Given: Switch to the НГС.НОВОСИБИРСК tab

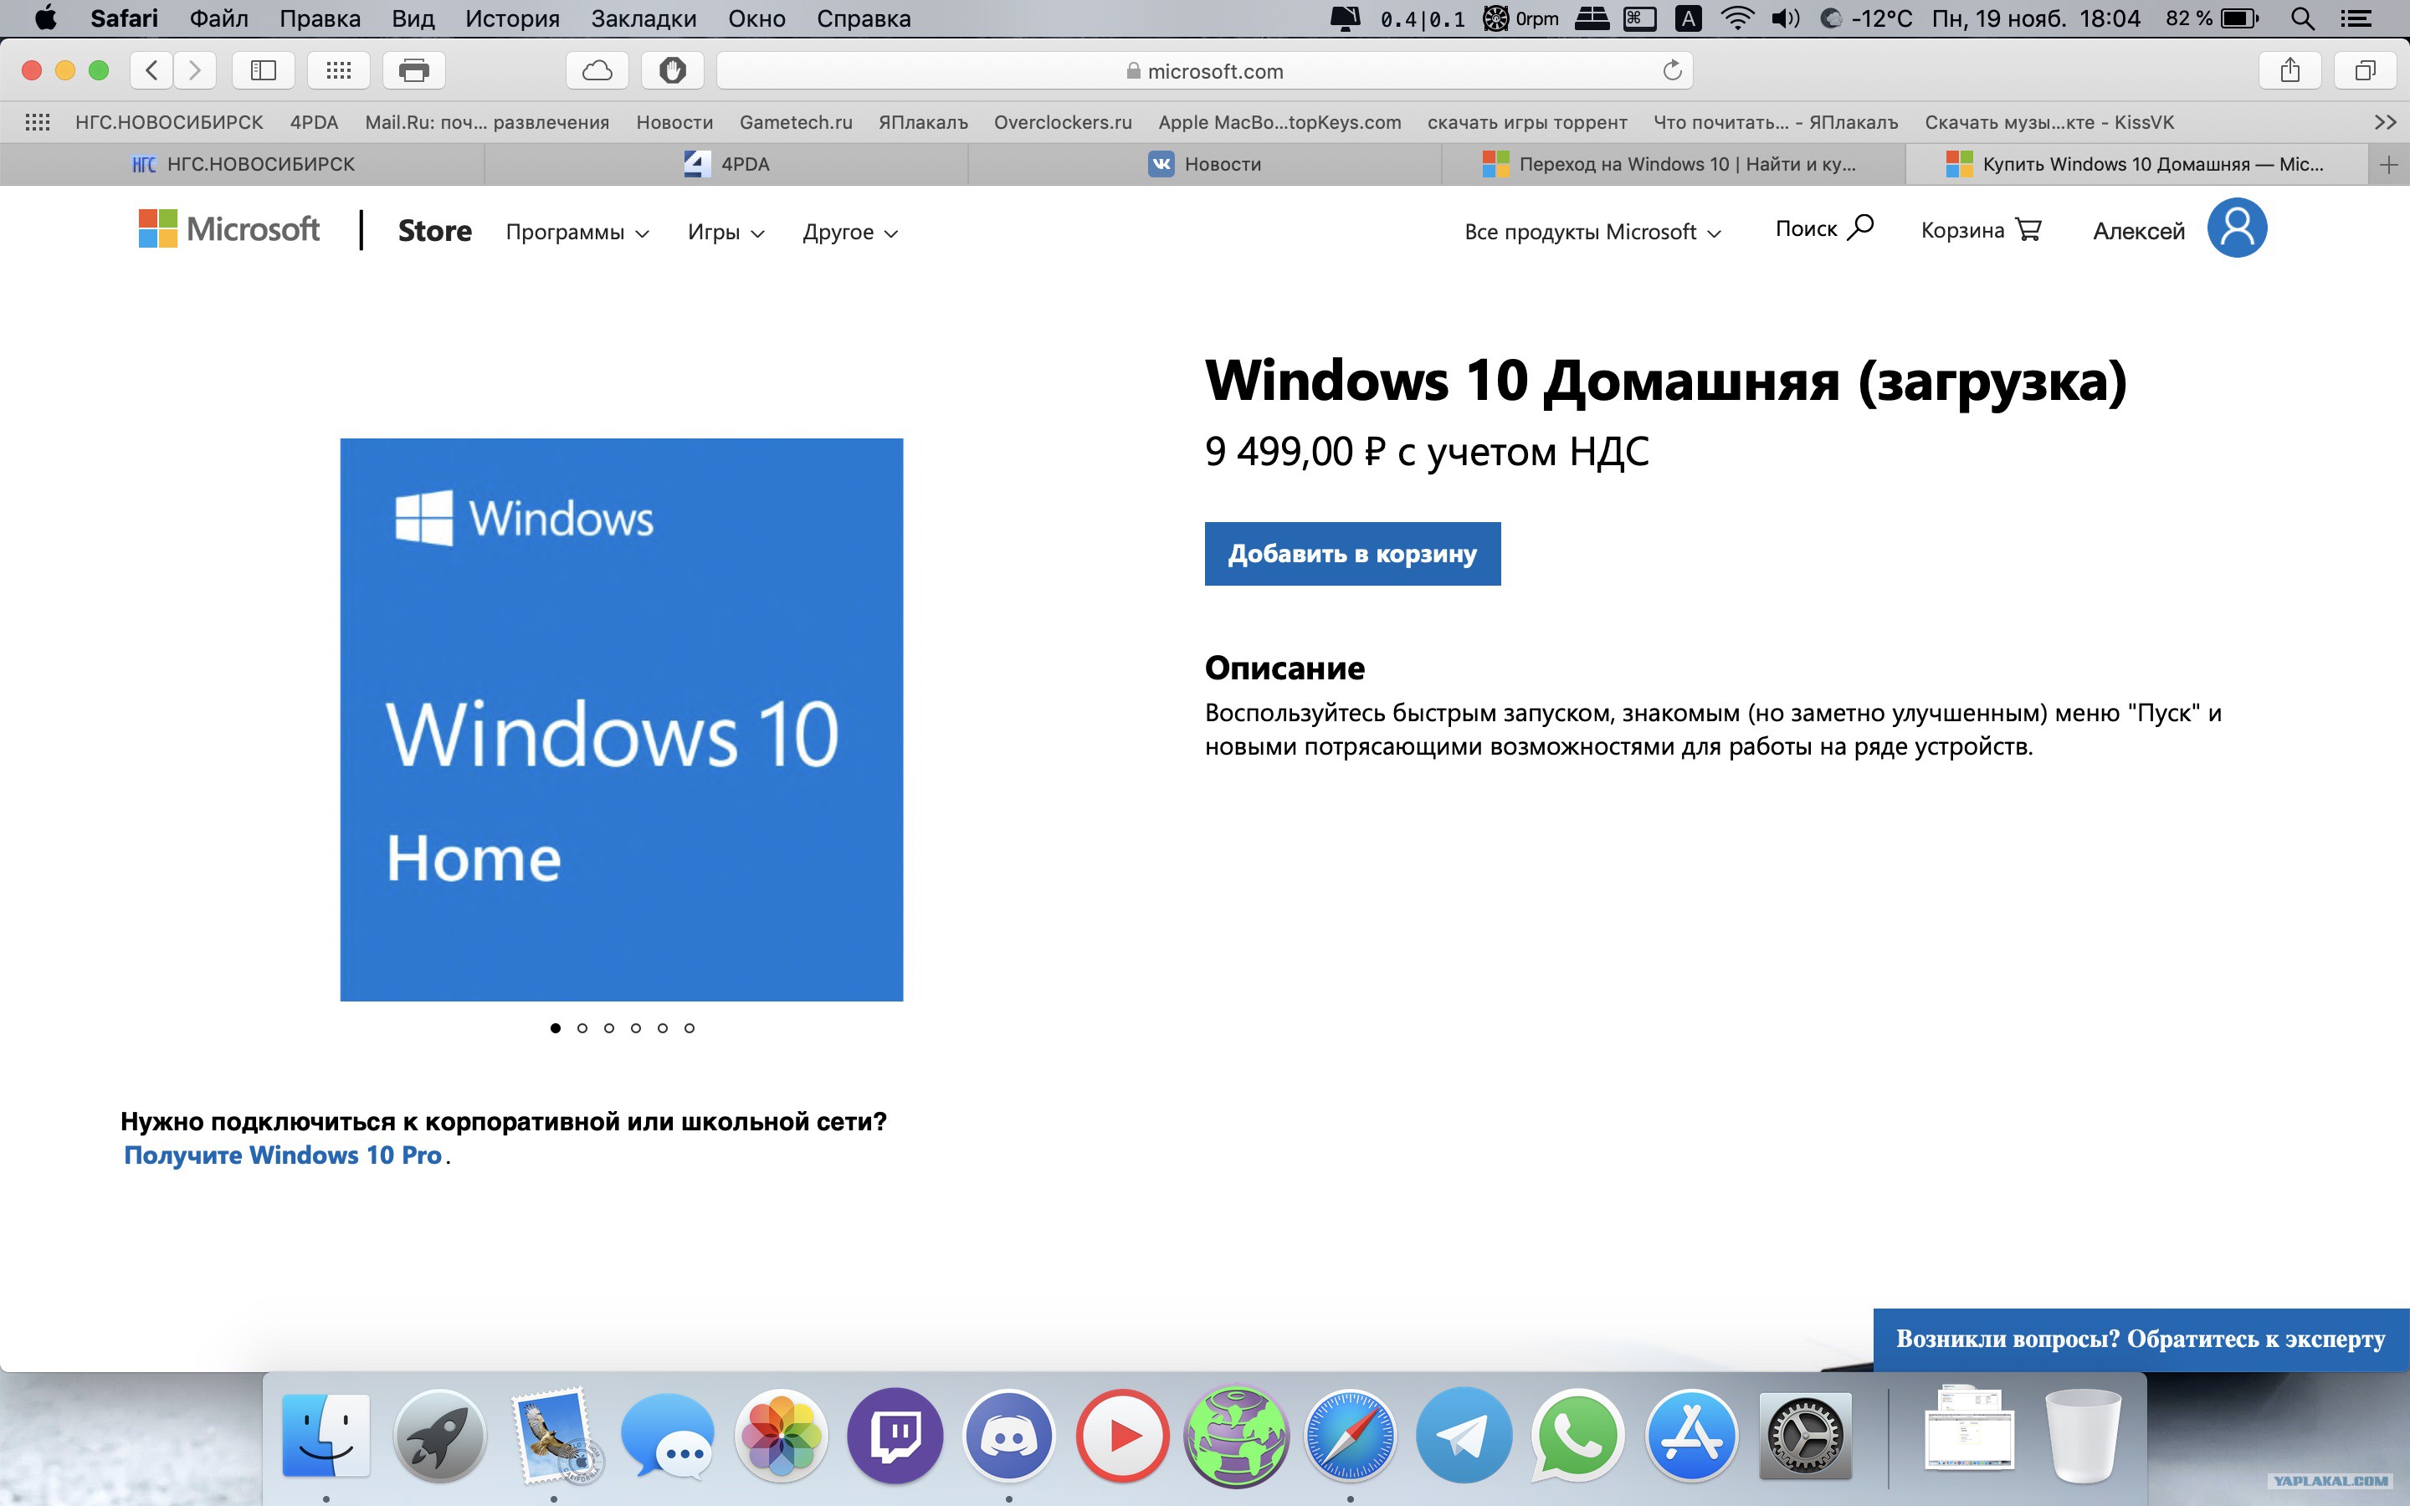Looking at the screenshot, I should click(243, 164).
